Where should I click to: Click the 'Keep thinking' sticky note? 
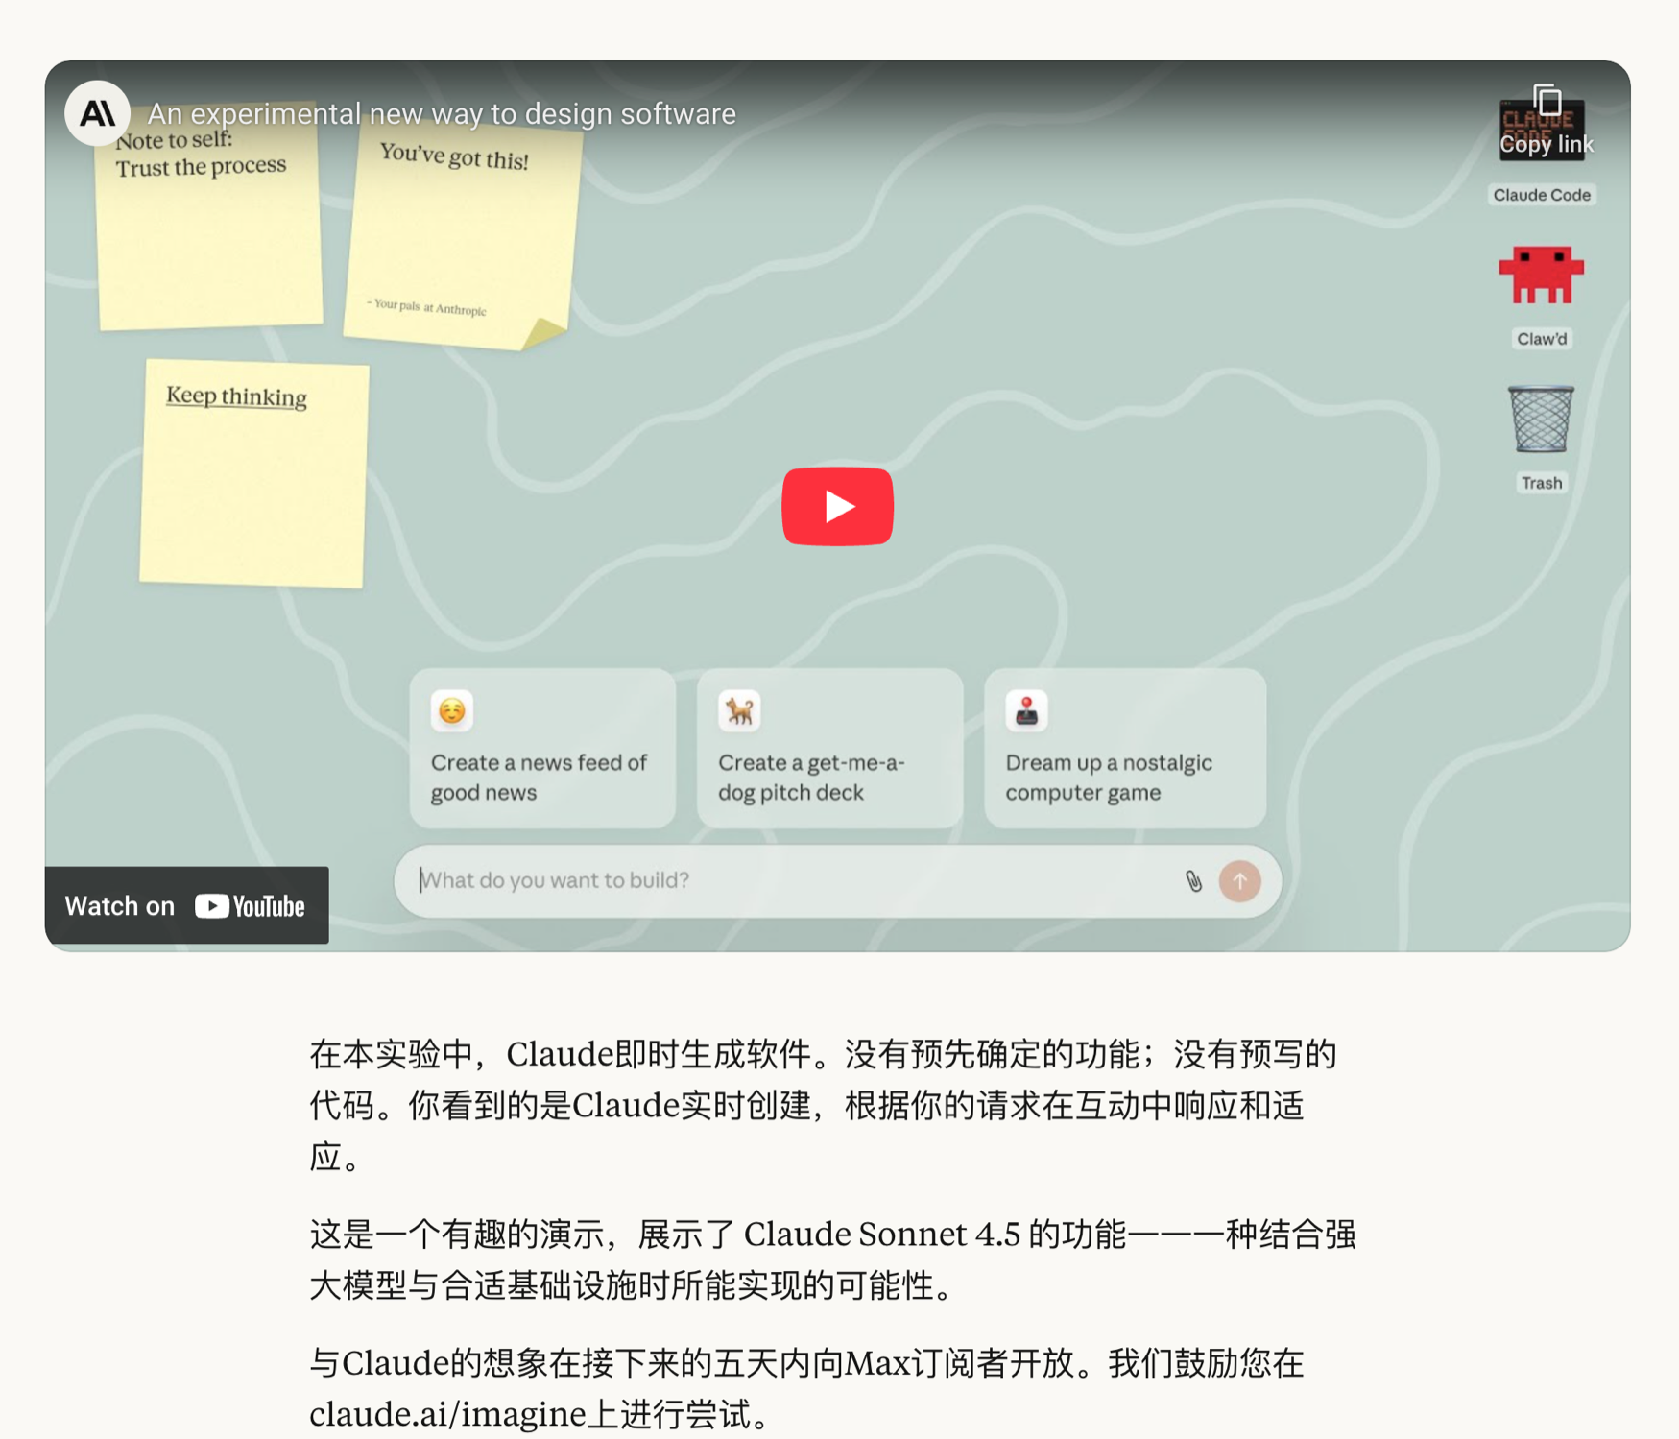[253, 473]
